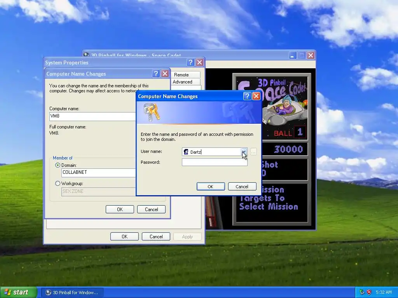The height and width of the screenshot is (298, 398).
Task: Click help icon of the back Computer Name Changes dialog
Action: coord(156,74)
